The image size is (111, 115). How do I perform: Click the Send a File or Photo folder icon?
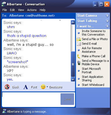tap(79, 39)
